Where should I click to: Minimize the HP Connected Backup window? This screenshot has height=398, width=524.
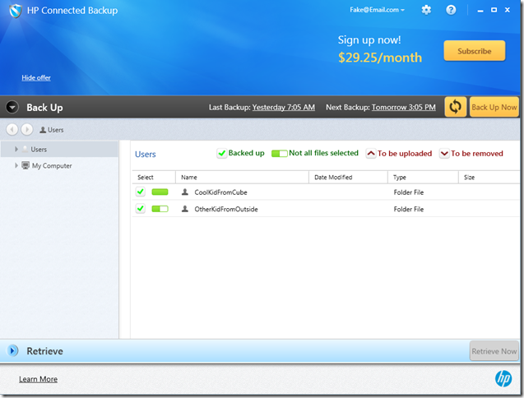pos(480,11)
